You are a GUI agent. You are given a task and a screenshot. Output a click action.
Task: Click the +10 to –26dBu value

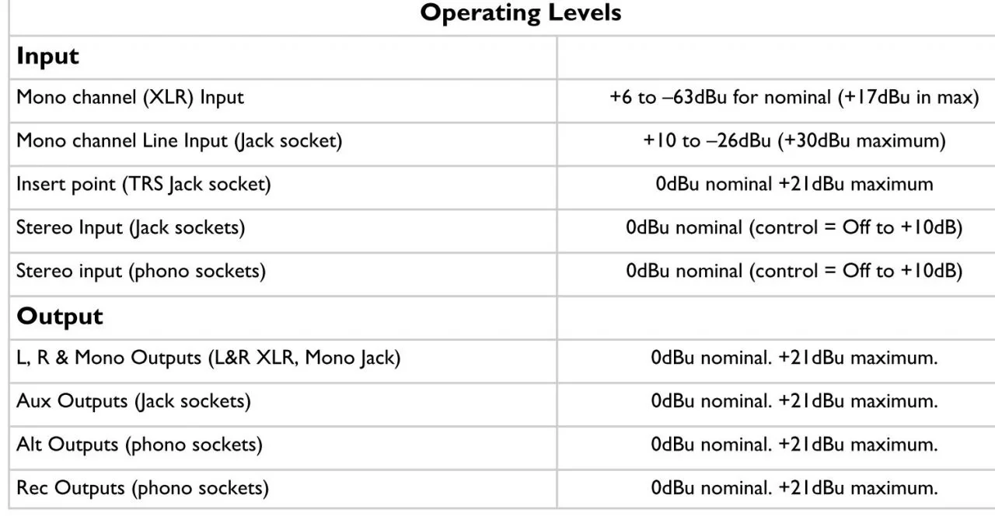794,141
